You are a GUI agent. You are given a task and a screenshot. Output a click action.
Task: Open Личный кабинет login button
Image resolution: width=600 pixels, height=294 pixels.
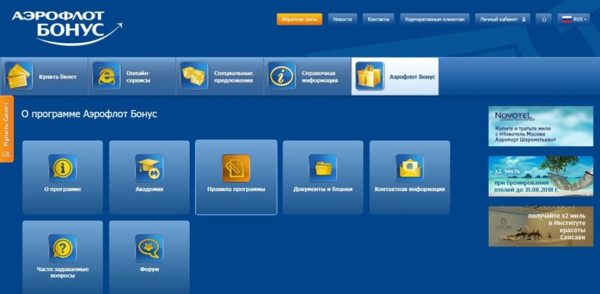tap(502, 19)
